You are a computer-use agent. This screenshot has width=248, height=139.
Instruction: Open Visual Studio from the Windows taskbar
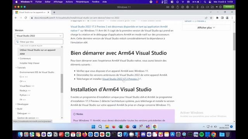click(x=148, y=127)
